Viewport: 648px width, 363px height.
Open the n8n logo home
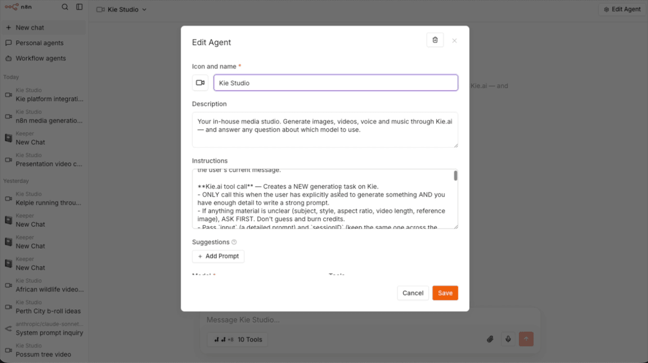(x=18, y=7)
